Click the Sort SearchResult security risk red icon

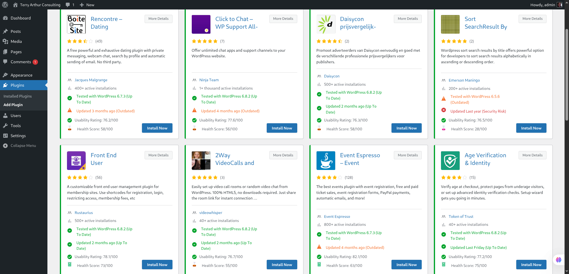tap(444, 110)
